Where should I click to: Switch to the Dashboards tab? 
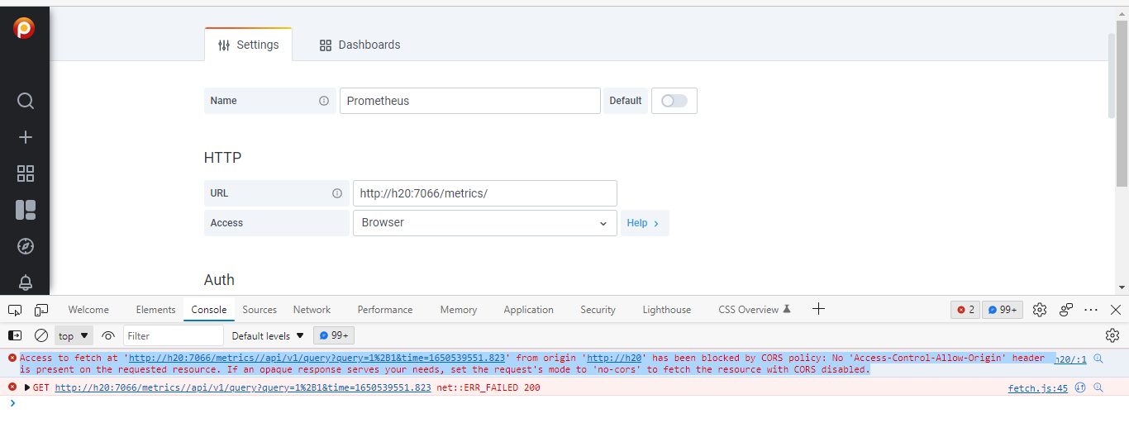360,45
